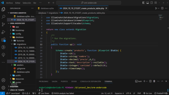The image size is (169, 95).
Task: Go forward with the navigation arrow
Action: pyautogui.click(x=53, y=3)
